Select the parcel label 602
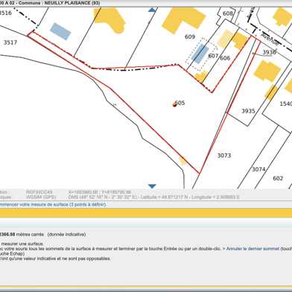This screenshot has height=292, width=292. [278, 178]
